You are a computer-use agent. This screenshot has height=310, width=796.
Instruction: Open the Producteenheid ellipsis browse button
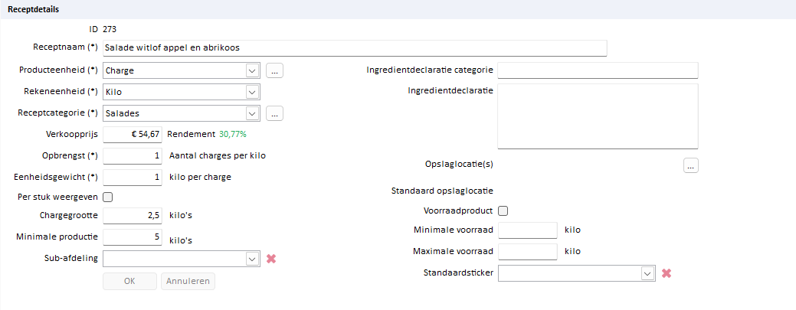click(274, 70)
